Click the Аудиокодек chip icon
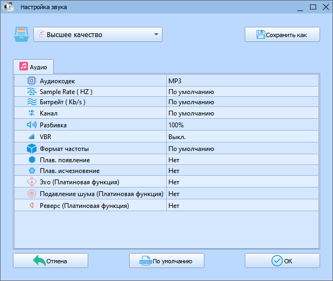The image size is (333, 281). pyautogui.click(x=32, y=81)
